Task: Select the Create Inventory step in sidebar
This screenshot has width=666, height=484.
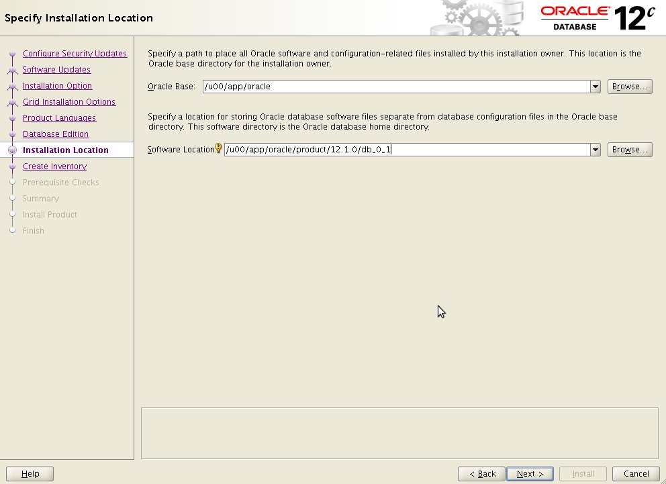Action: click(x=54, y=166)
